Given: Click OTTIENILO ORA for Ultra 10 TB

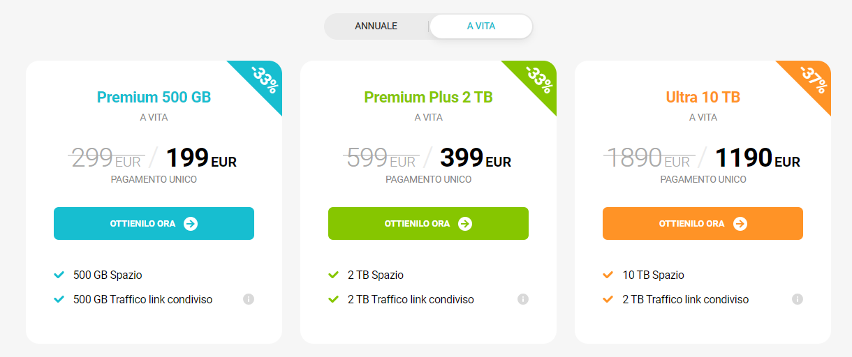Looking at the screenshot, I should (703, 224).
